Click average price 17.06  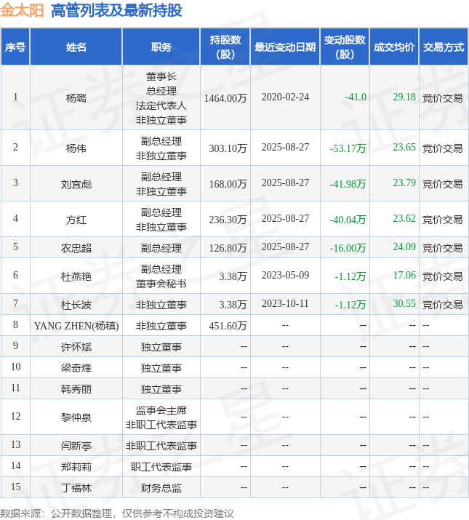tap(404, 275)
